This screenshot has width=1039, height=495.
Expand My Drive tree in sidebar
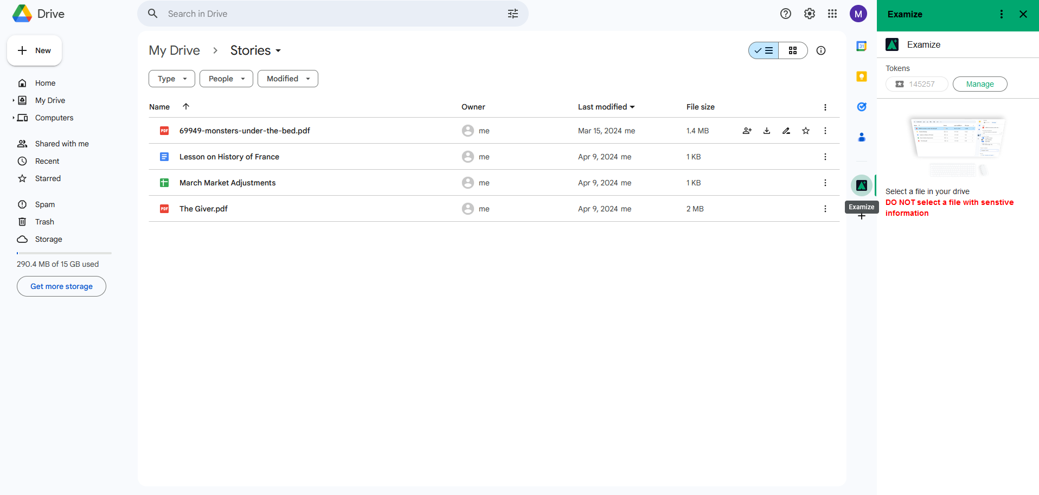click(x=14, y=100)
